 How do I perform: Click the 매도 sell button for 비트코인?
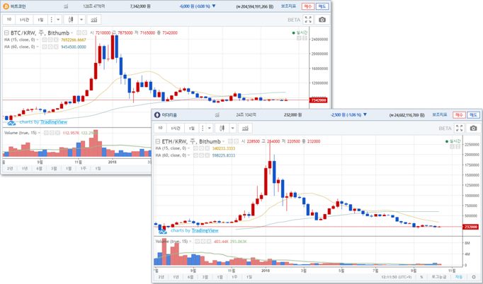point(322,6)
